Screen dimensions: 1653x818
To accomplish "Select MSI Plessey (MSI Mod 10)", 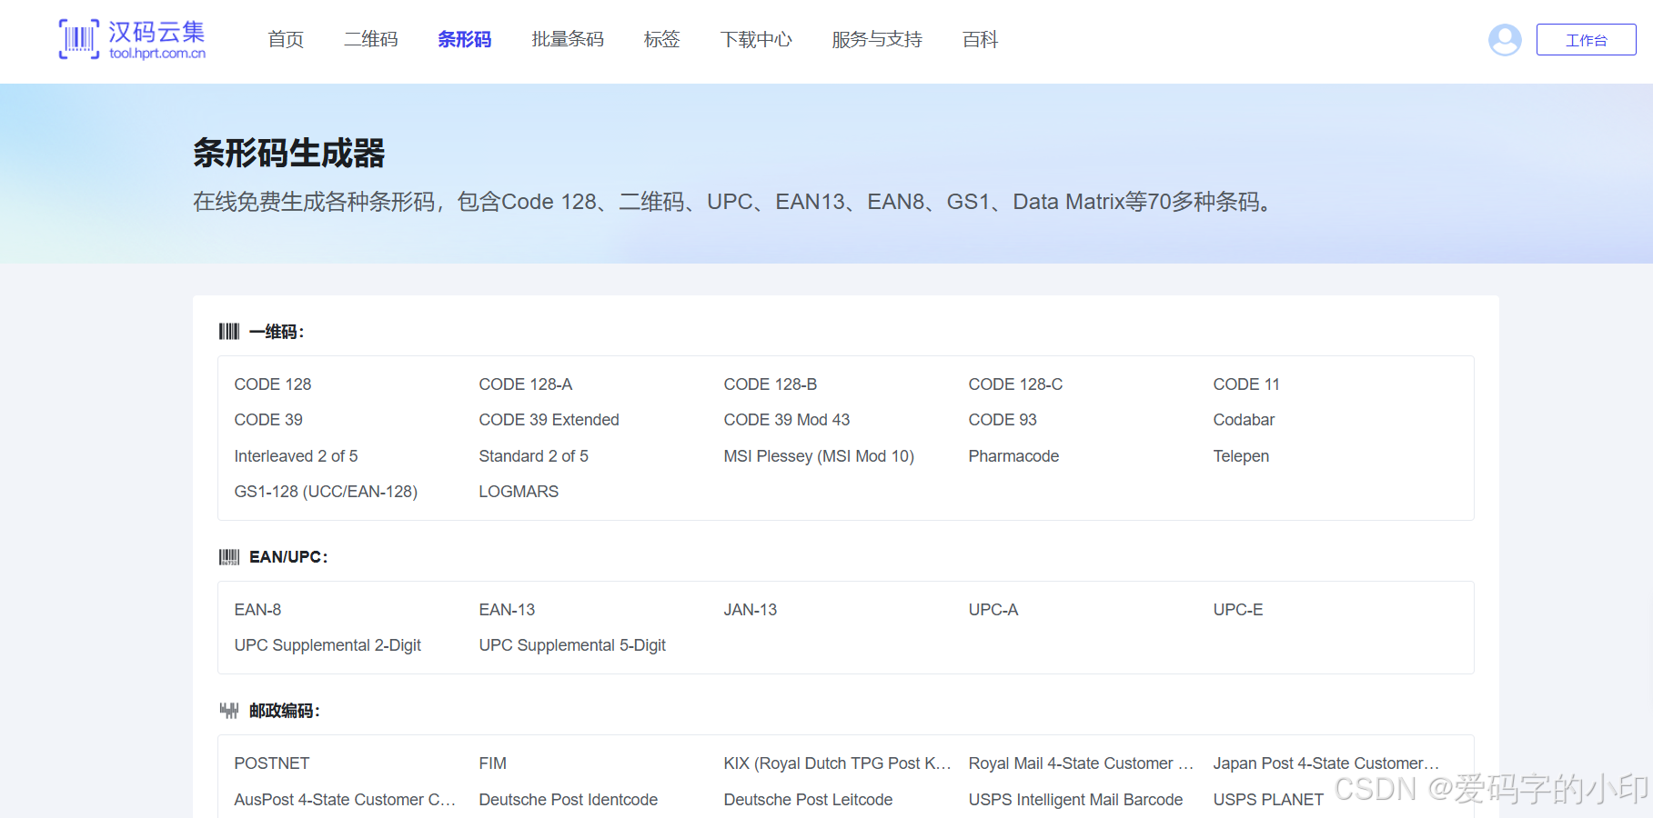I will tap(819, 456).
